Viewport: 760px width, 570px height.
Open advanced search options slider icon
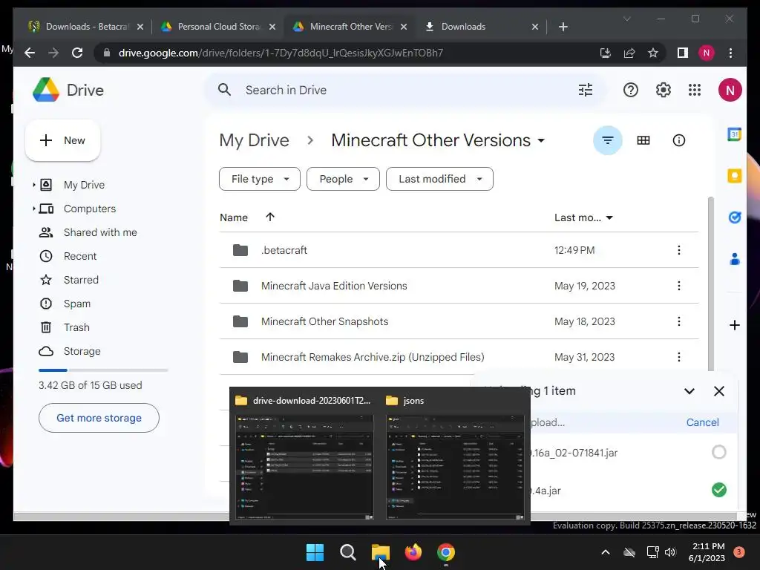(x=586, y=90)
